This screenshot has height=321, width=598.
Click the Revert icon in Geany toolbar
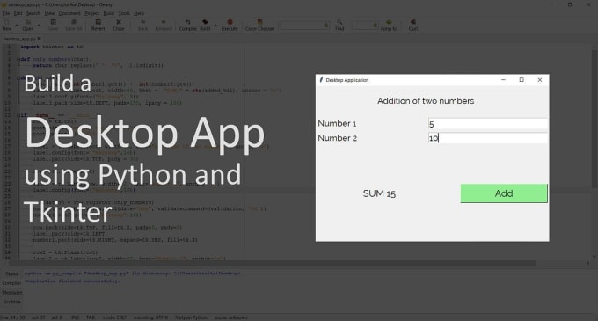tap(98, 22)
